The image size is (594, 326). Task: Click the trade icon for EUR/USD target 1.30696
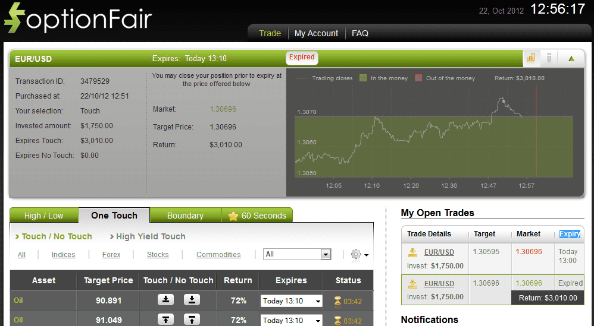coord(413,283)
